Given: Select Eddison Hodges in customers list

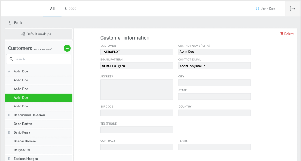Looking at the screenshot, I should pyautogui.click(x=39, y=159).
